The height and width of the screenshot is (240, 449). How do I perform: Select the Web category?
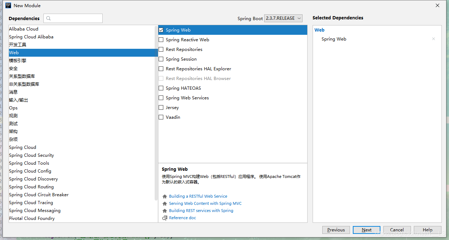(x=82, y=53)
